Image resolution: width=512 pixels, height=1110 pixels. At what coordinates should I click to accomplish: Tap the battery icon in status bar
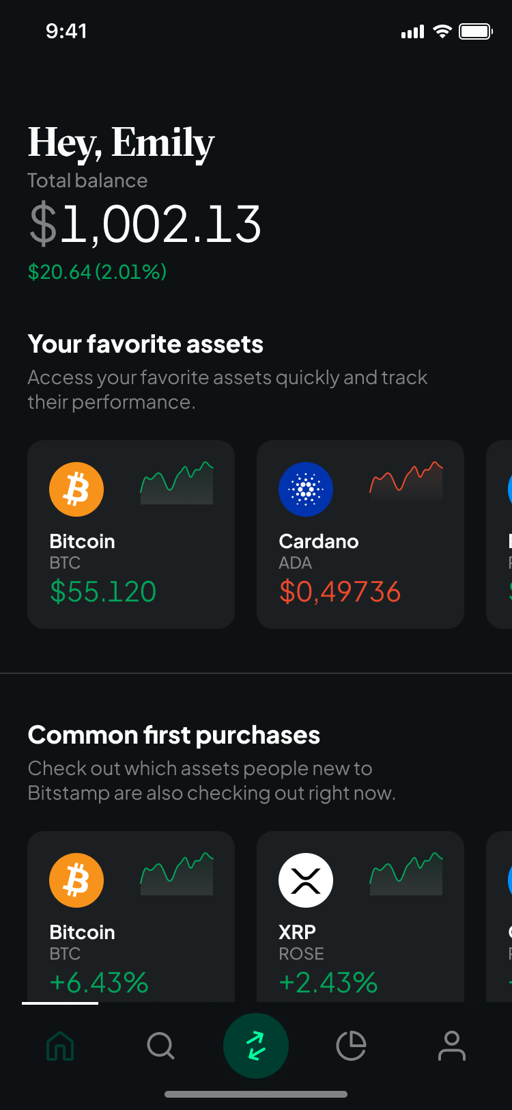pos(475,31)
